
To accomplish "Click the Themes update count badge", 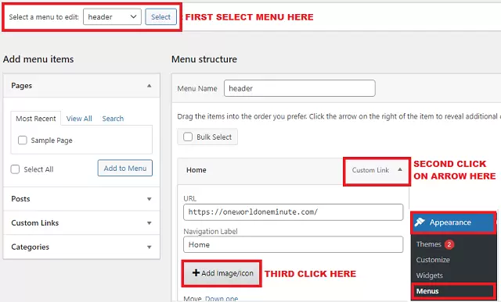I will (x=449, y=244).
